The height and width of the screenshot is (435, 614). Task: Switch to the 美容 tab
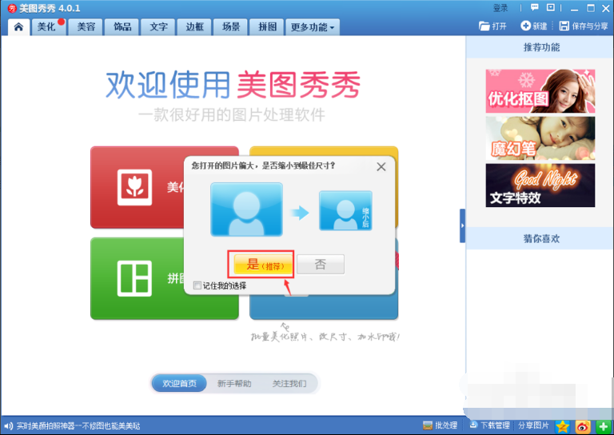click(x=86, y=27)
